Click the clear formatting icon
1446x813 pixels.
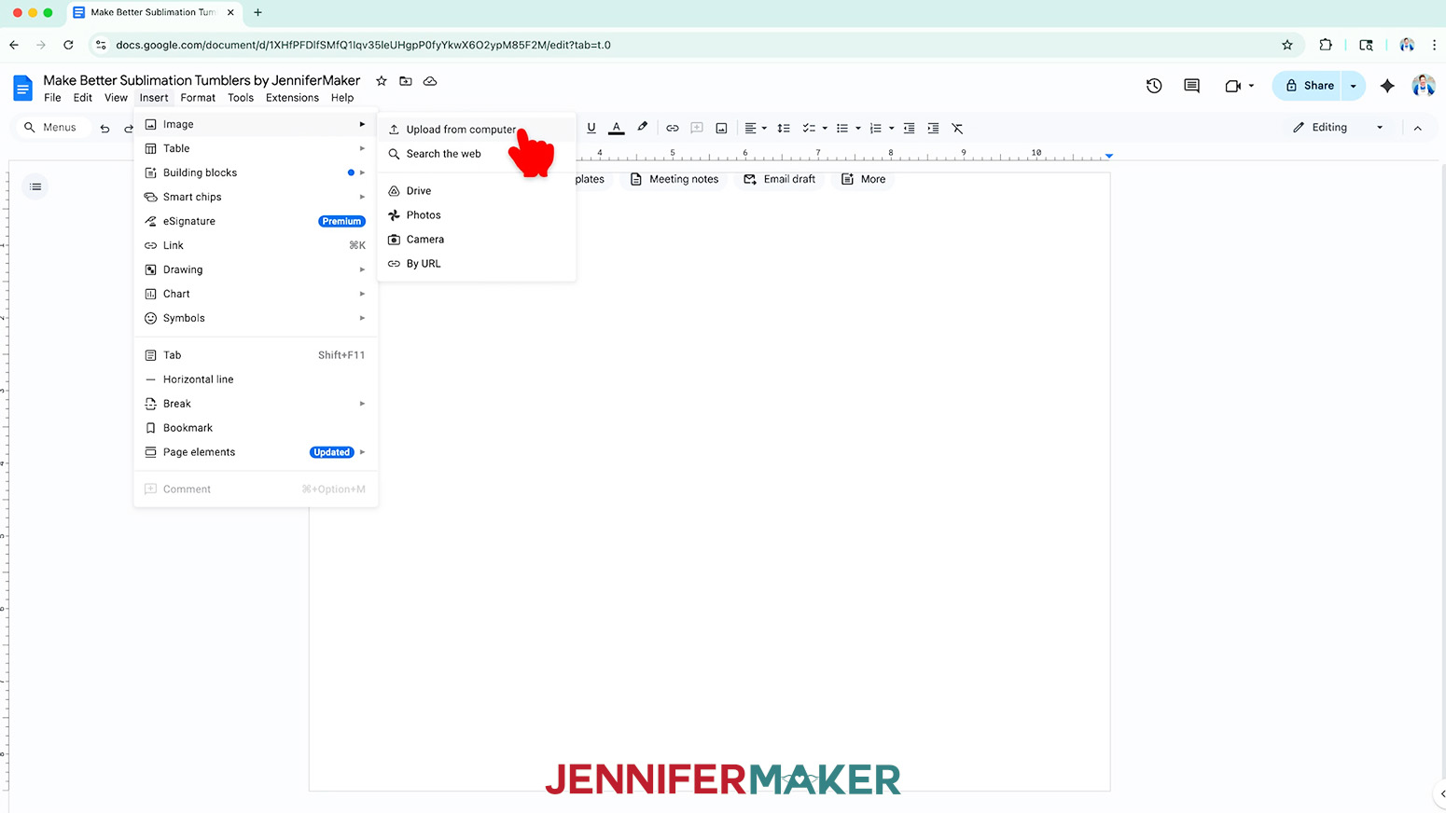957,128
